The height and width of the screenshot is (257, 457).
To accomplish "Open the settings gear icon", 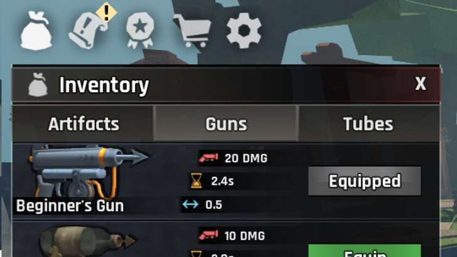I will coord(244,31).
